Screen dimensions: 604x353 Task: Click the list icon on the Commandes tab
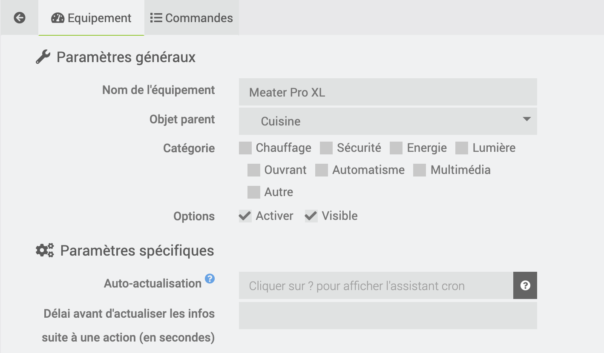pos(156,17)
